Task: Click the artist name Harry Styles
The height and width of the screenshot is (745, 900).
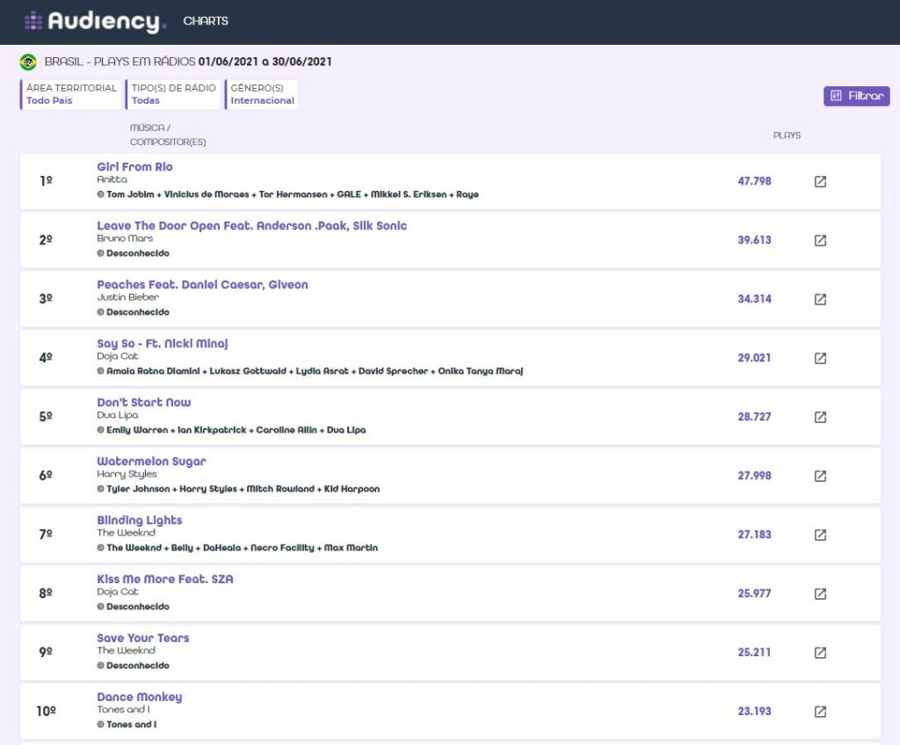Action: 127,474
